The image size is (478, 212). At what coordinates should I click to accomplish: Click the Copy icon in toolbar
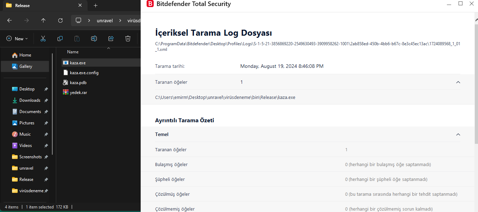[60, 39]
